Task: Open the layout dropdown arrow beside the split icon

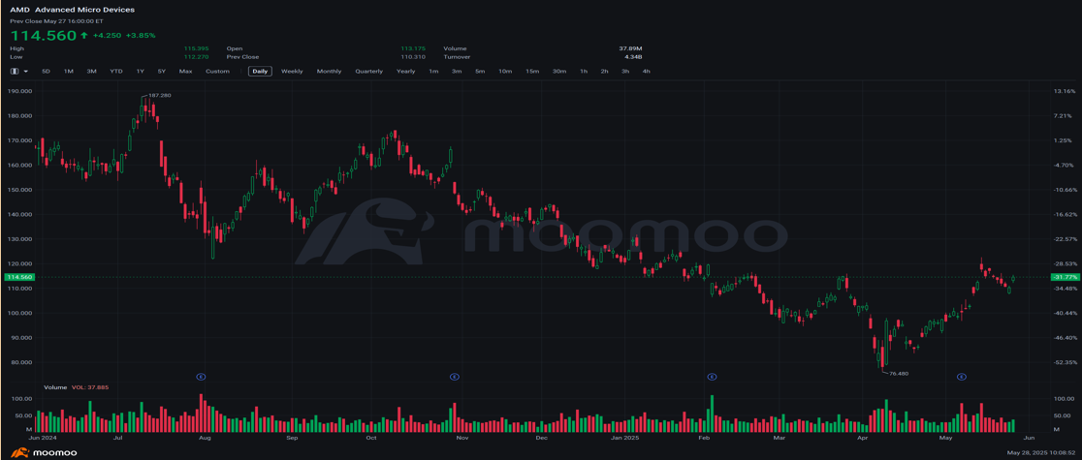Action: pyautogui.click(x=25, y=71)
